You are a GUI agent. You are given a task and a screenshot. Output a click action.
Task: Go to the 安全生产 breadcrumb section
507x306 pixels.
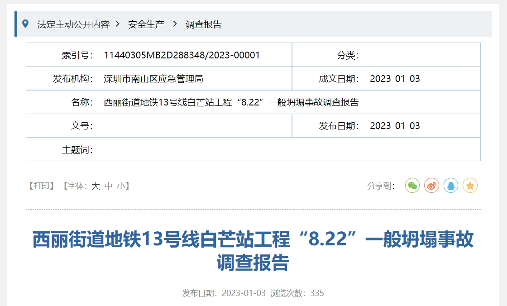(x=146, y=24)
